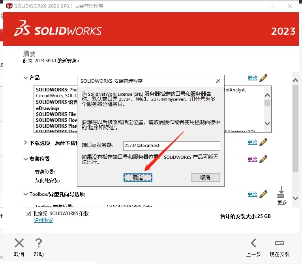Click summary page scroll down arrow
Screen dimensions: 302x264
(x=295, y=198)
